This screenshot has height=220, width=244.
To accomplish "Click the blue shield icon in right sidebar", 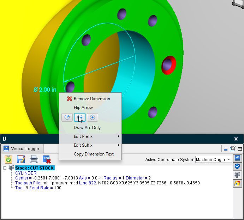I will (x=238, y=166).
